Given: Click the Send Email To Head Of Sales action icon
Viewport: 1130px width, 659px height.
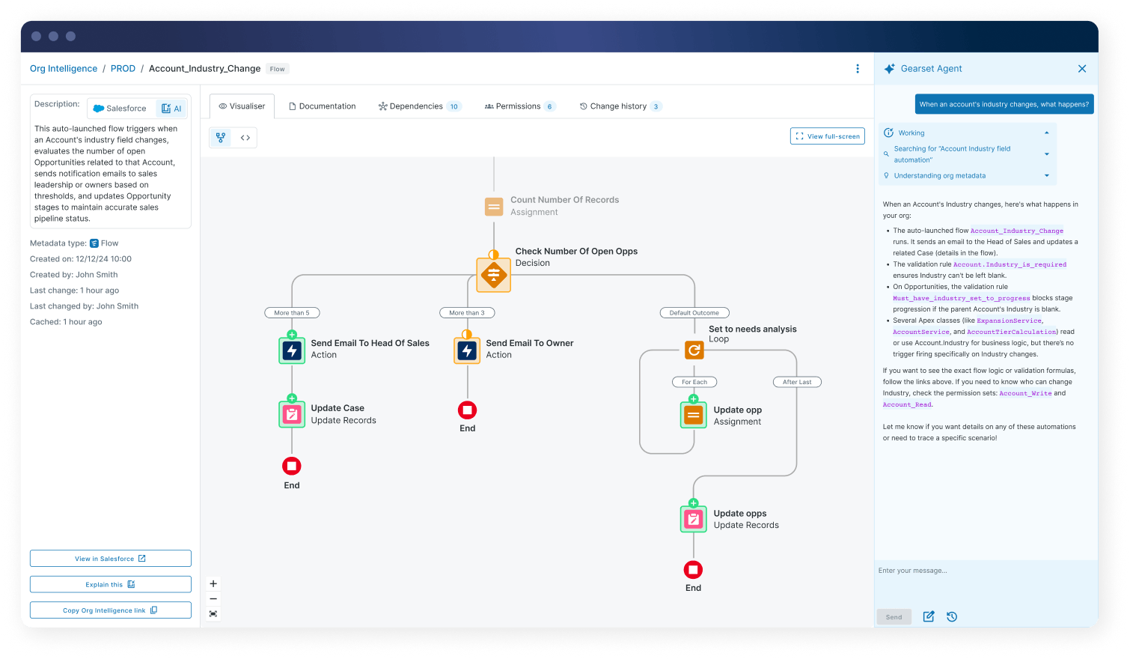Looking at the screenshot, I should [x=292, y=349].
